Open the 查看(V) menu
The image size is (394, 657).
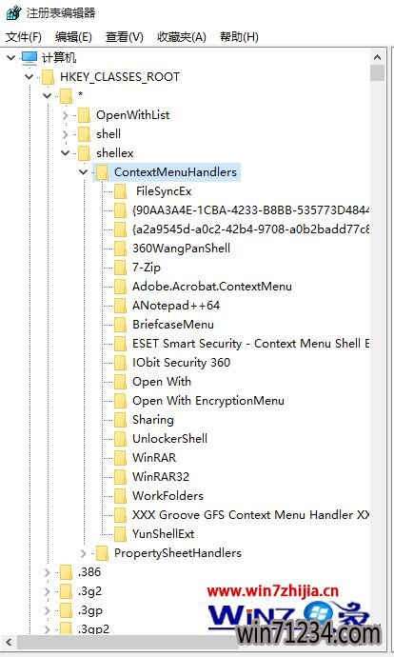coord(125,37)
